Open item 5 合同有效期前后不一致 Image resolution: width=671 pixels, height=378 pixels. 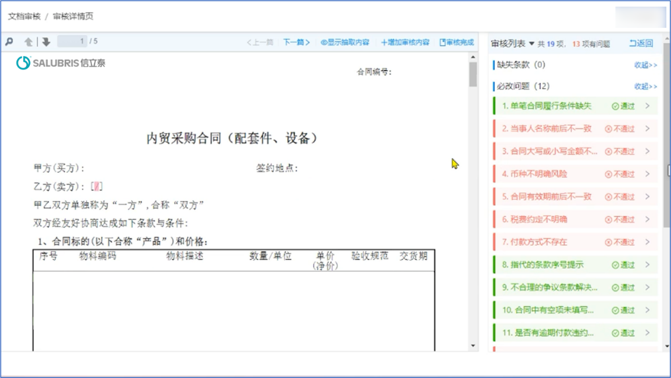(575, 197)
